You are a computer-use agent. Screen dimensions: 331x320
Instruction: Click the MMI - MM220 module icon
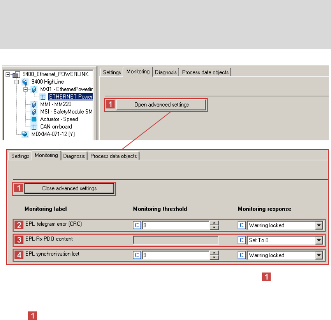[34, 104]
